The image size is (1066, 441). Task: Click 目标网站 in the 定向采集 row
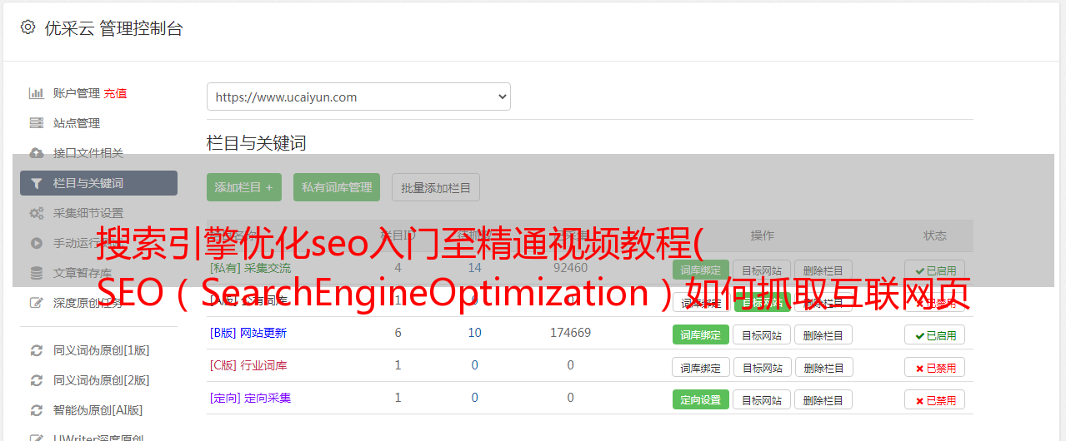click(762, 399)
